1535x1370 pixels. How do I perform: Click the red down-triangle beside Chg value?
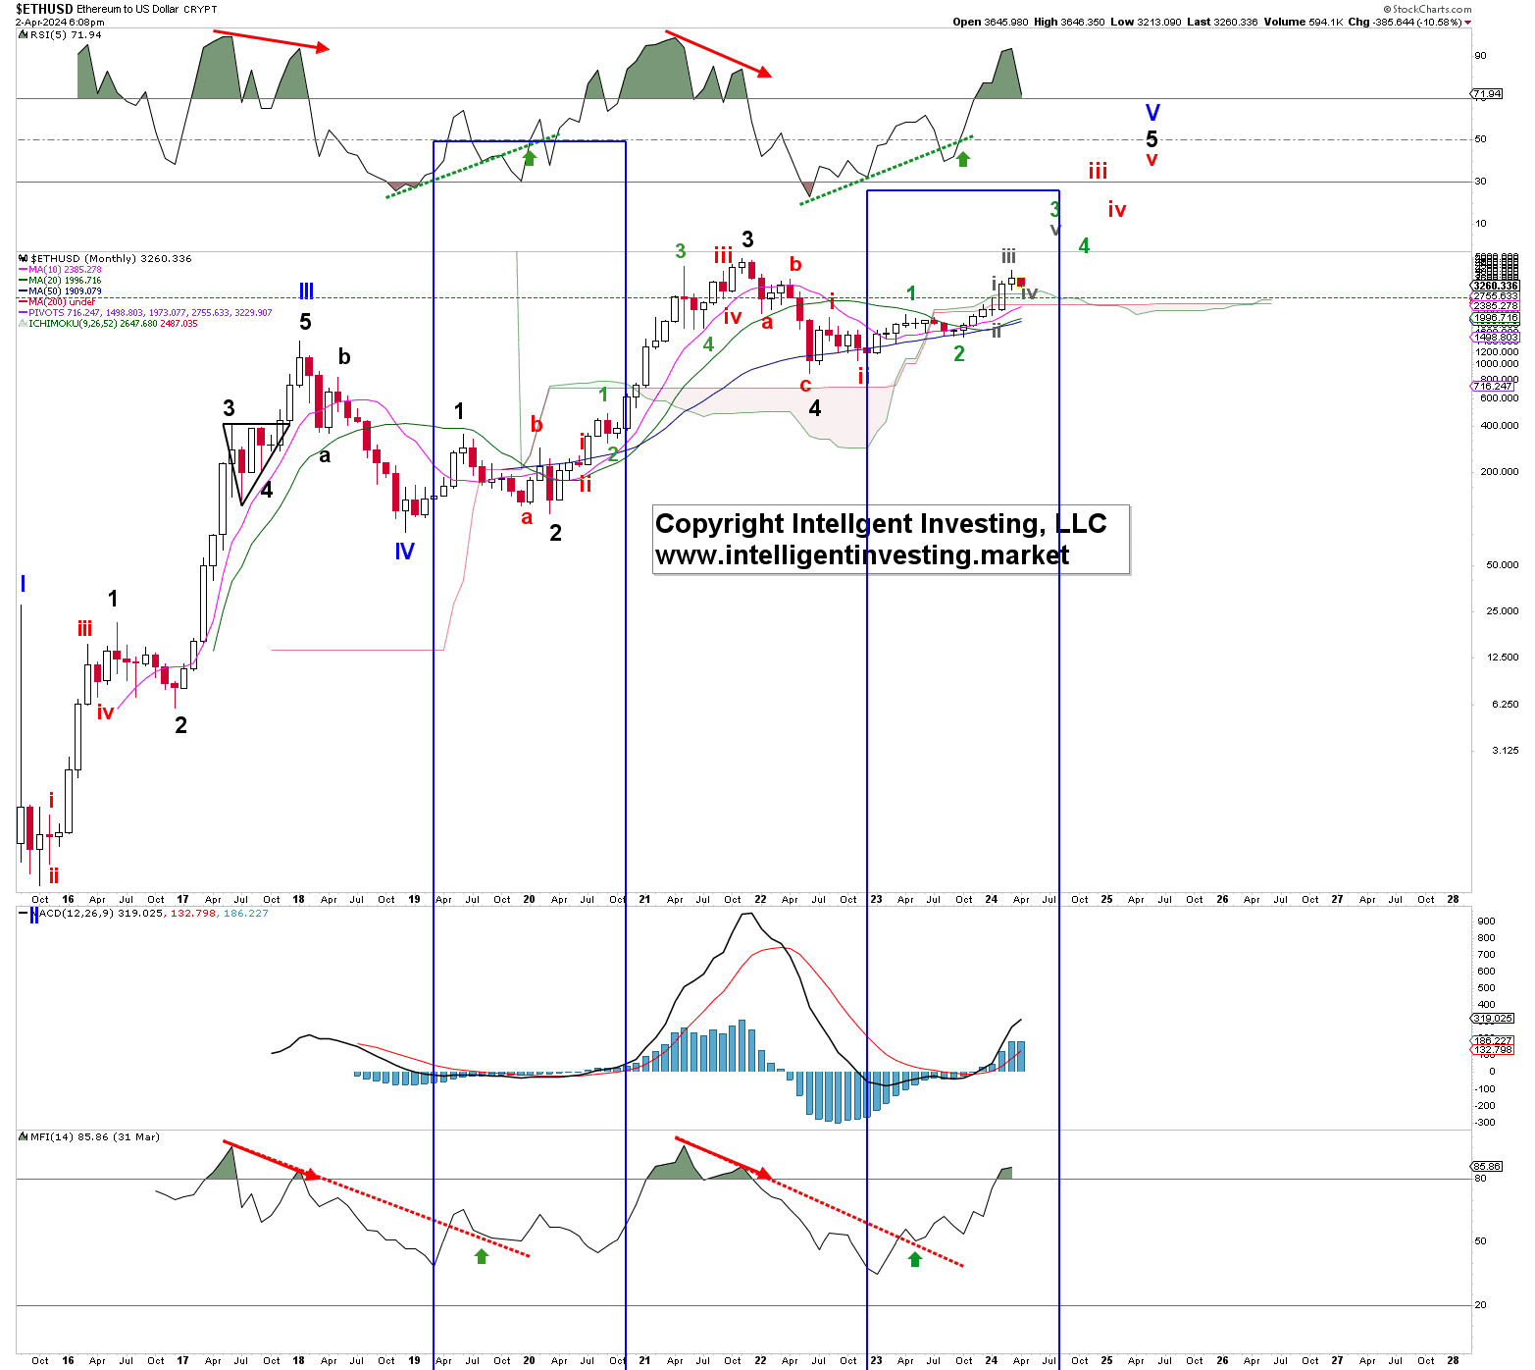click(1467, 23)
